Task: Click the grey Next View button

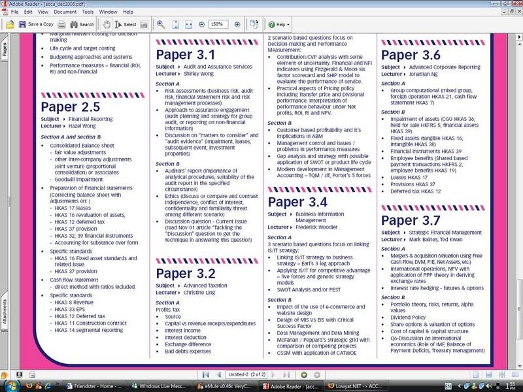Action: (x=317, y=374)
